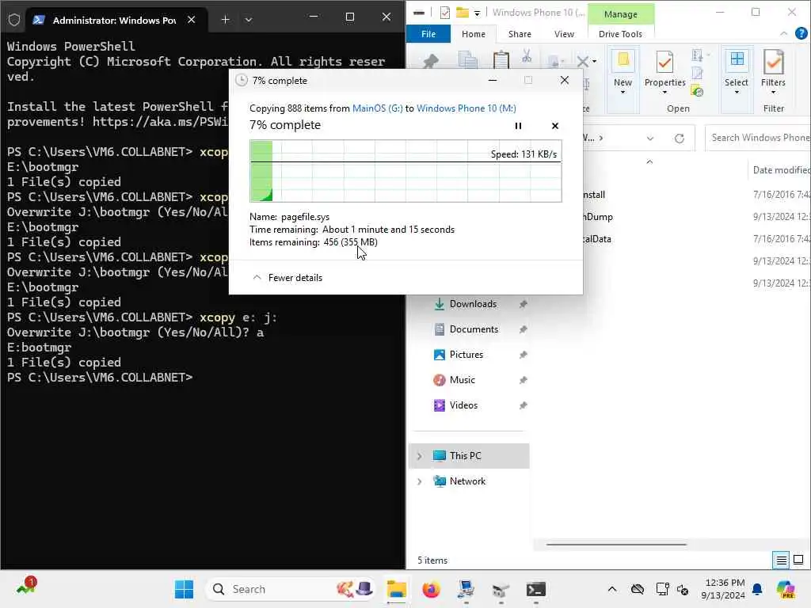Image resolution: width=811 pixels, height=608 pixels.
Task: Open notifications bell icon
Action: [757, 589]
